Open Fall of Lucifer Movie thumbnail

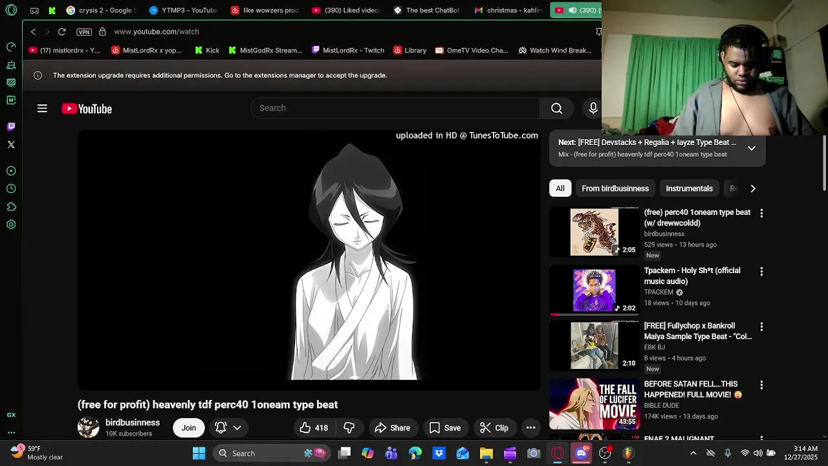594,404
